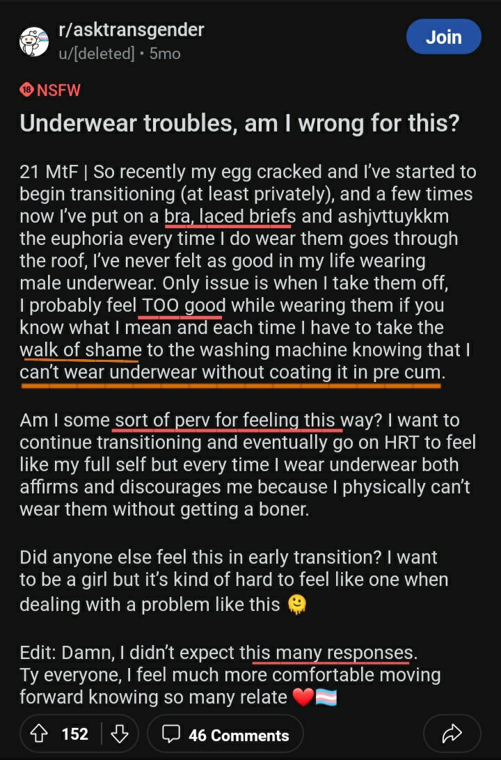Click the 'Edit: Damn' paragraph text
The height and width of the screenshot is (760, 501).
230,674
